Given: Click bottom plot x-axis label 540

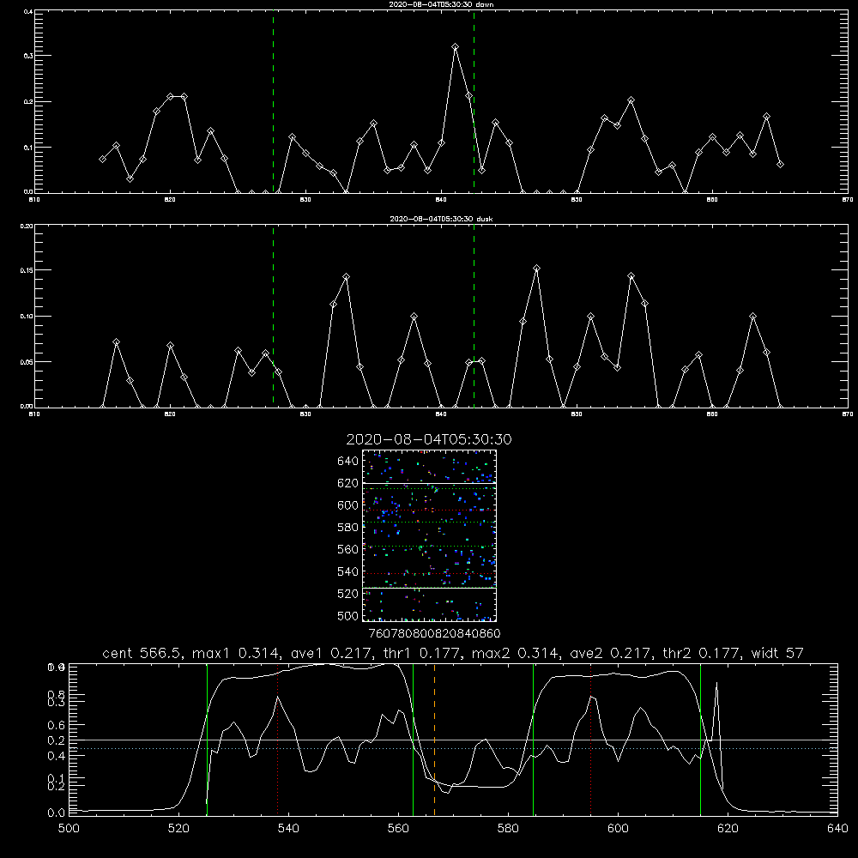Looking at the screenshot, I should [288, 829].
